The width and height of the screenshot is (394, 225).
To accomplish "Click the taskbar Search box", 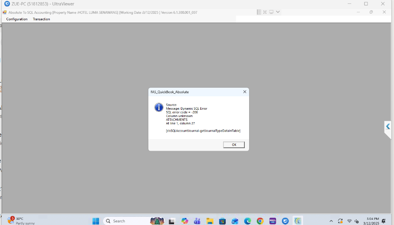I will click(134, 221).
